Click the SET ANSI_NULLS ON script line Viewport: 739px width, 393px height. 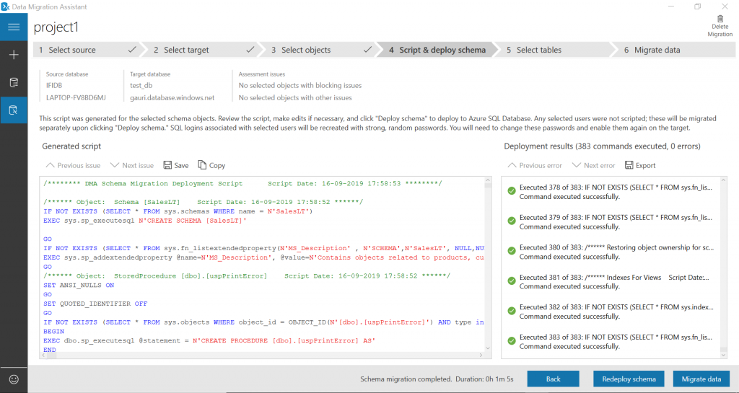pyautogui.click(x=79, y=286)
